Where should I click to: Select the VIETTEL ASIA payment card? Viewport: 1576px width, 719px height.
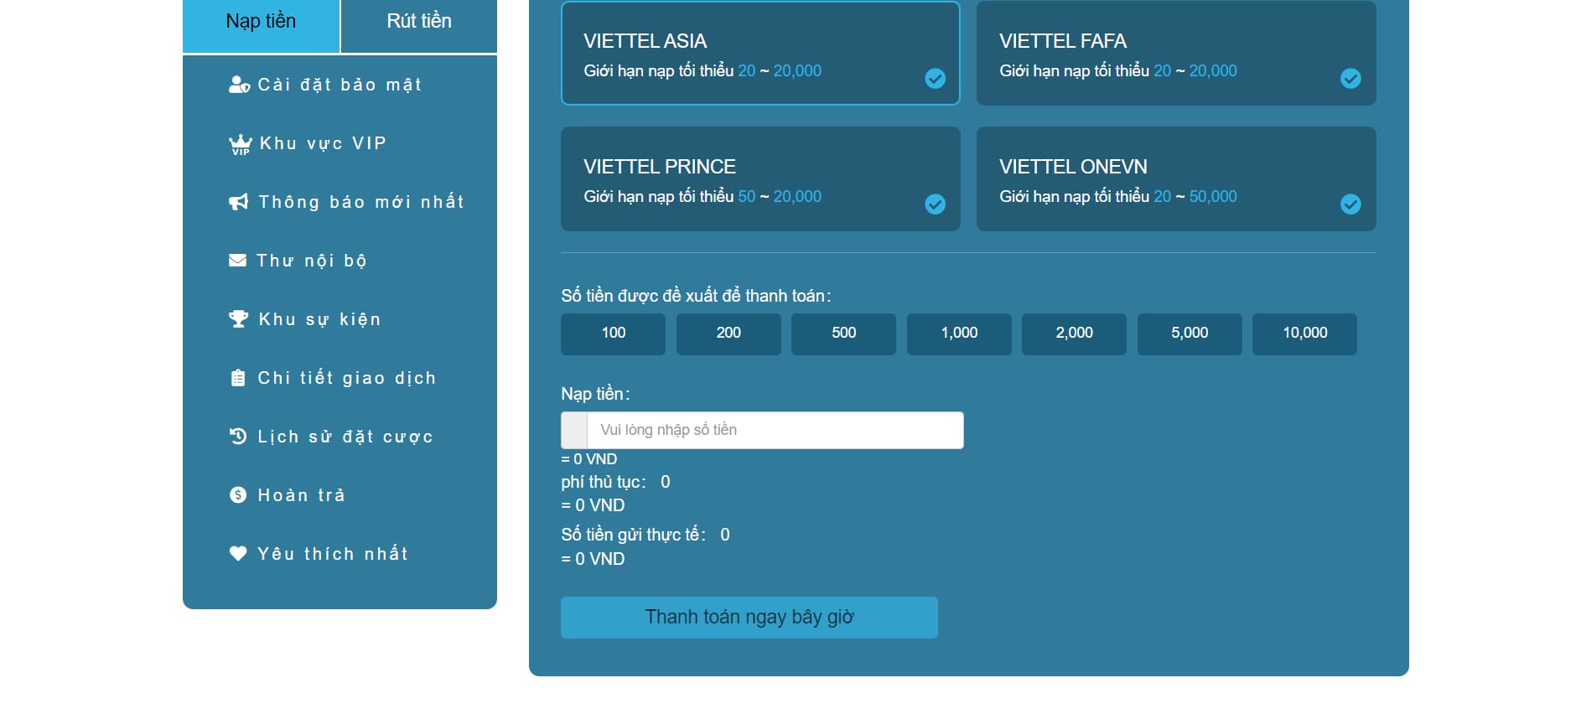click(x=760, y=54)
